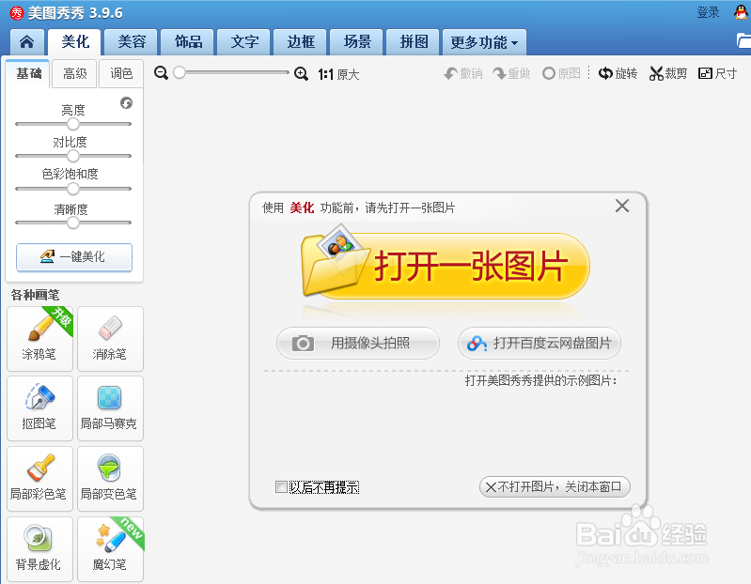Go to the home tab icon
Image resolution: width=751 pixels, height=584 pixels.
pyautogui.click(x=27, y=42)
